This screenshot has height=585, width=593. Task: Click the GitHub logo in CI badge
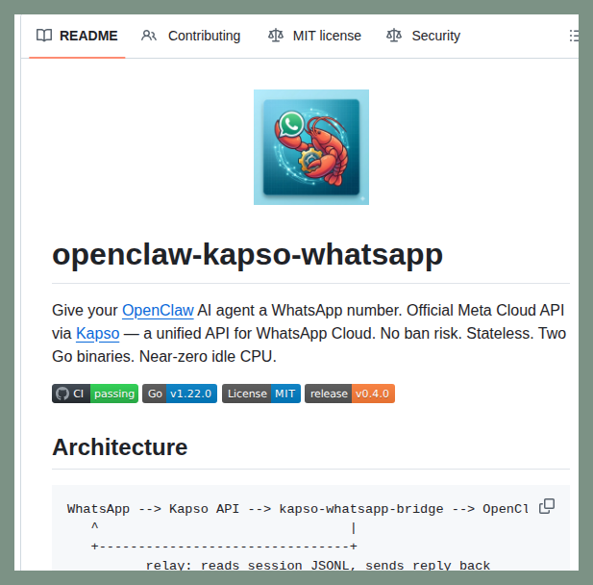pyautogui.click(x=62, y=394)
